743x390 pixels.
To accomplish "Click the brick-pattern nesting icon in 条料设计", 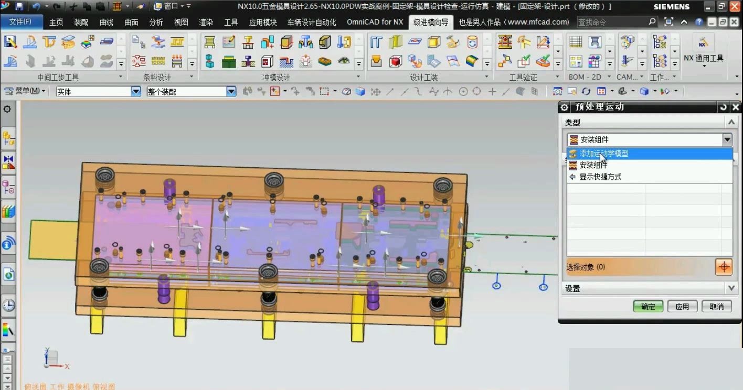I will pos(158,61).
